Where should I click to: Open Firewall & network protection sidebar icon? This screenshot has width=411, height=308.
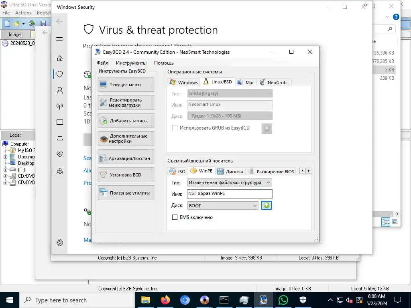[x=60, y=106]
